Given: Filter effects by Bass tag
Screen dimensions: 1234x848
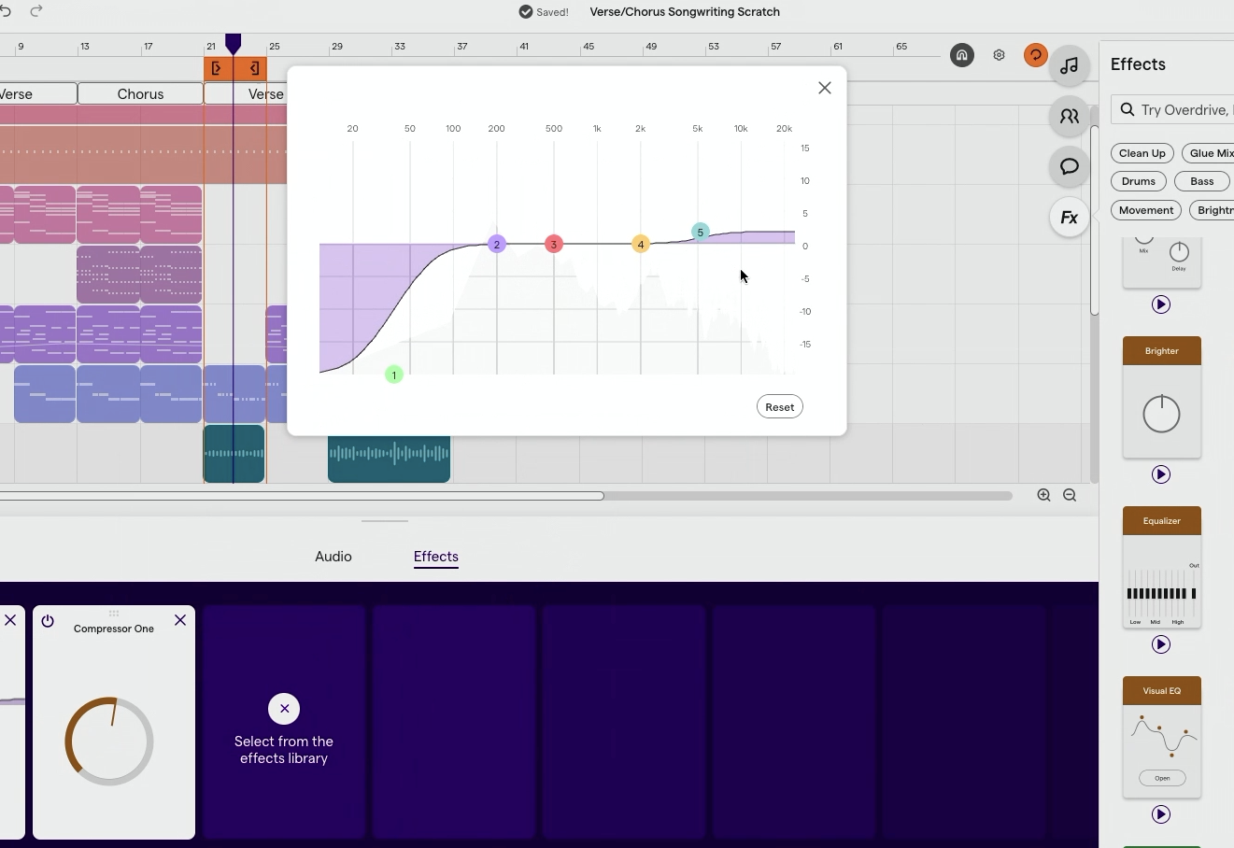Looking at the screenshot, I should (1202, 181).
